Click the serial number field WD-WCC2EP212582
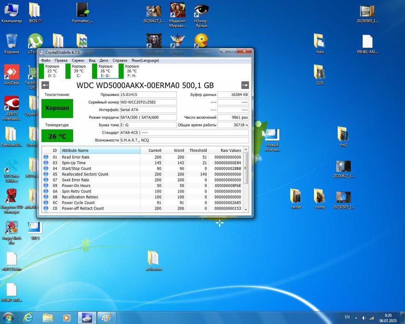The image size is (405, 324). point(148,102)
